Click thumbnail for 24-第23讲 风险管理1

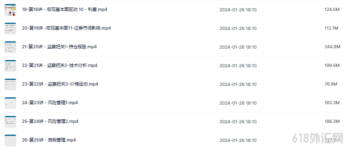(x=11, y=103)
